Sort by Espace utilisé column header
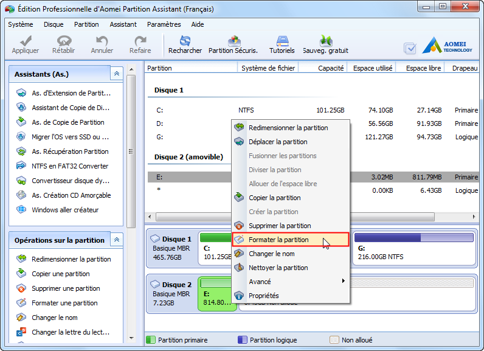The image size is (484, 351). pyautogui.click(x=372, y=68)
